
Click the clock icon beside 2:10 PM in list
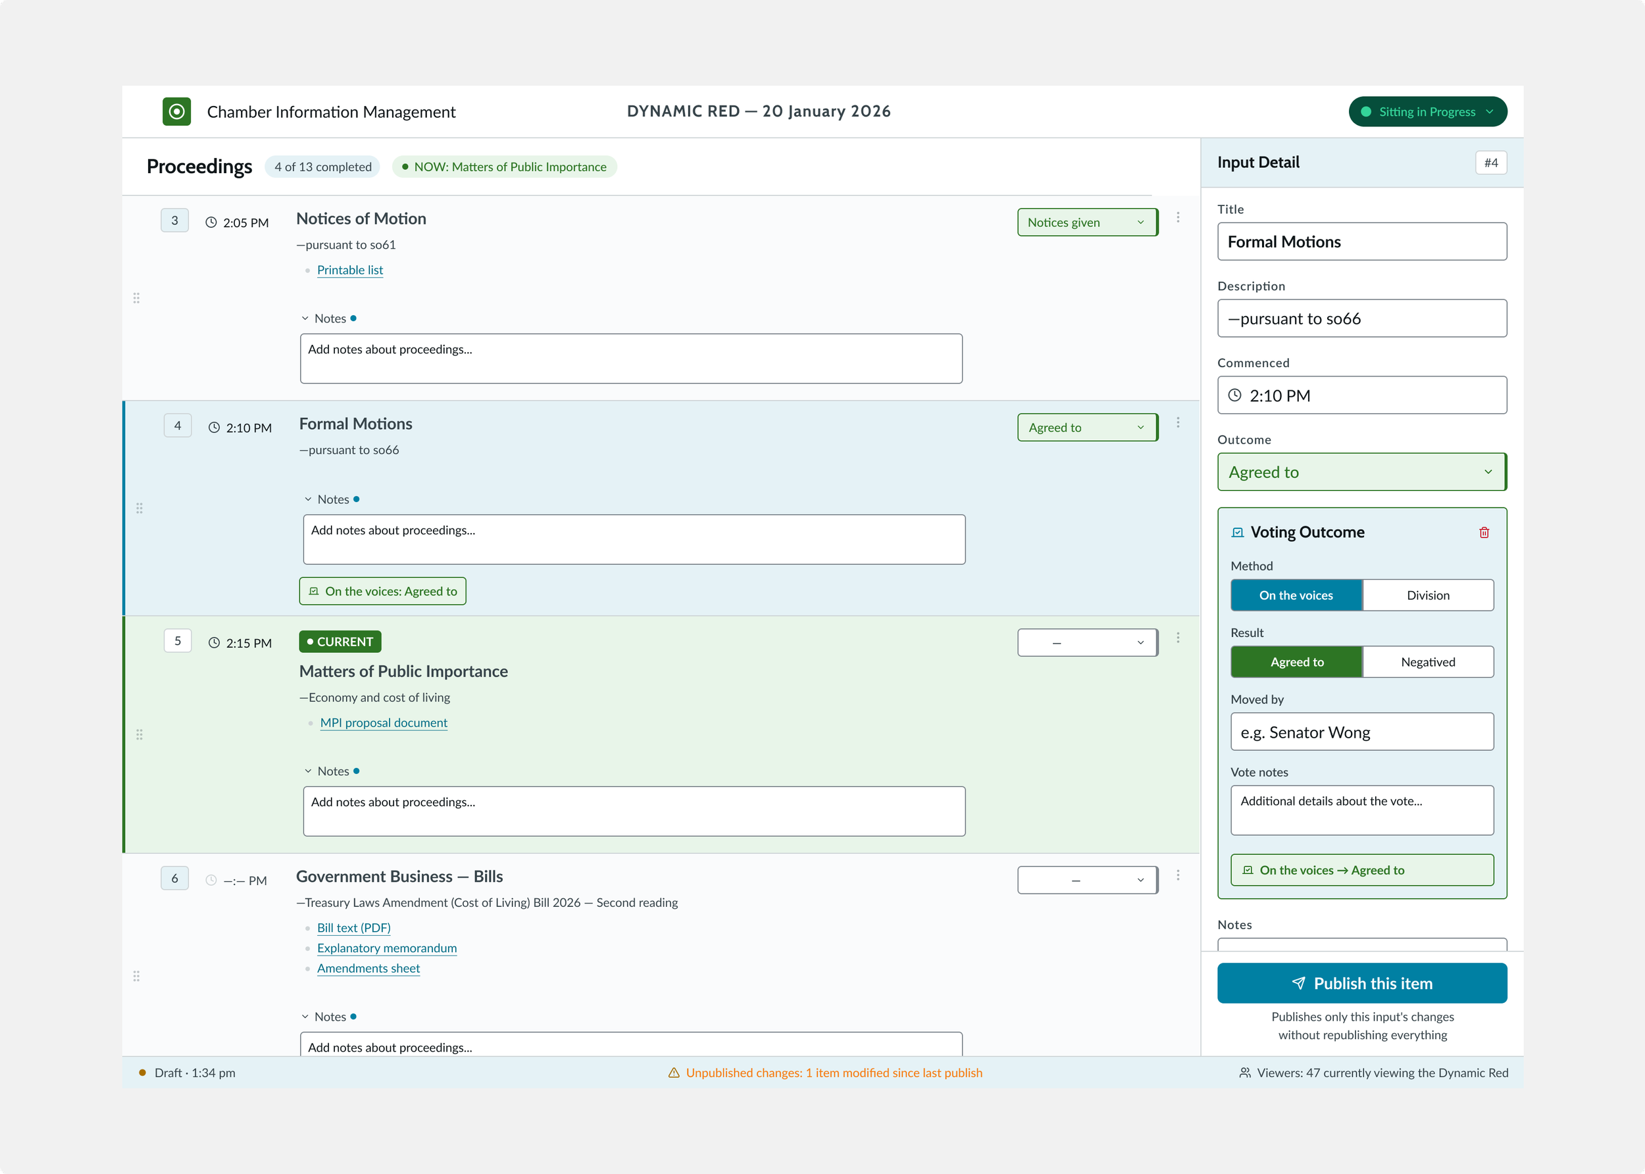click(214, 428)
